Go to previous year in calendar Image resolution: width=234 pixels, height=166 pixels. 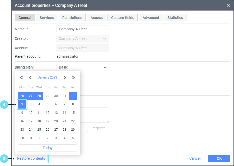(22, 77)
